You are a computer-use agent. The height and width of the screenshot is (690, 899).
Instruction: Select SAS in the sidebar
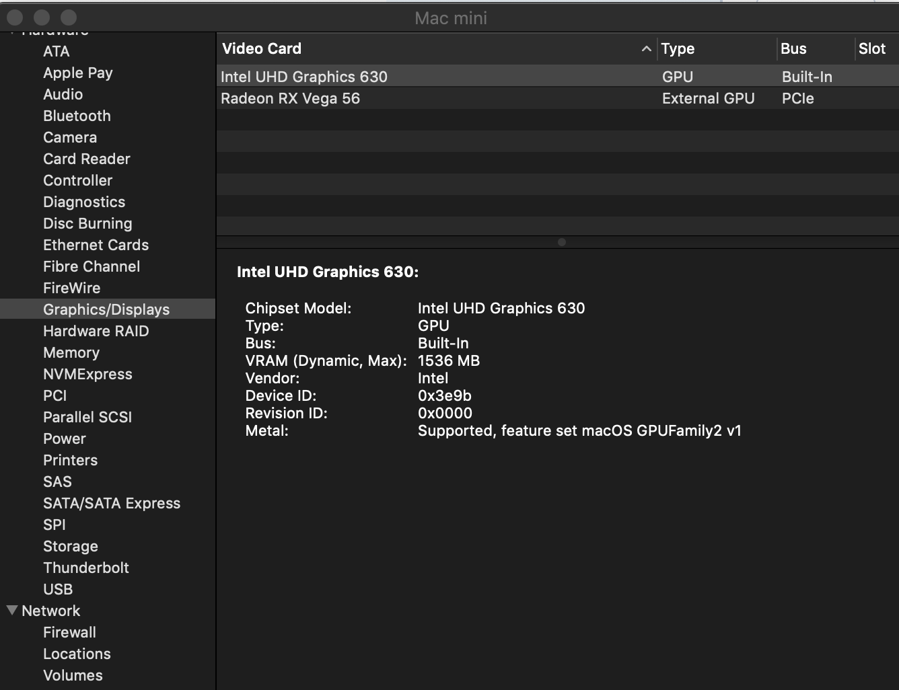(57, 482)
